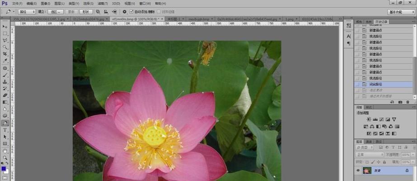The height and width of the screenshot is (181, 417).
Task: Open the Path mode dropdown
Action: coord(27,11)
